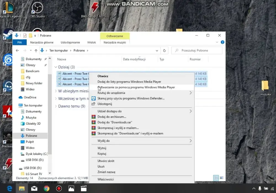Expand Udziel dostępu do submenu
Screen dimensions: 276x193
190,111
